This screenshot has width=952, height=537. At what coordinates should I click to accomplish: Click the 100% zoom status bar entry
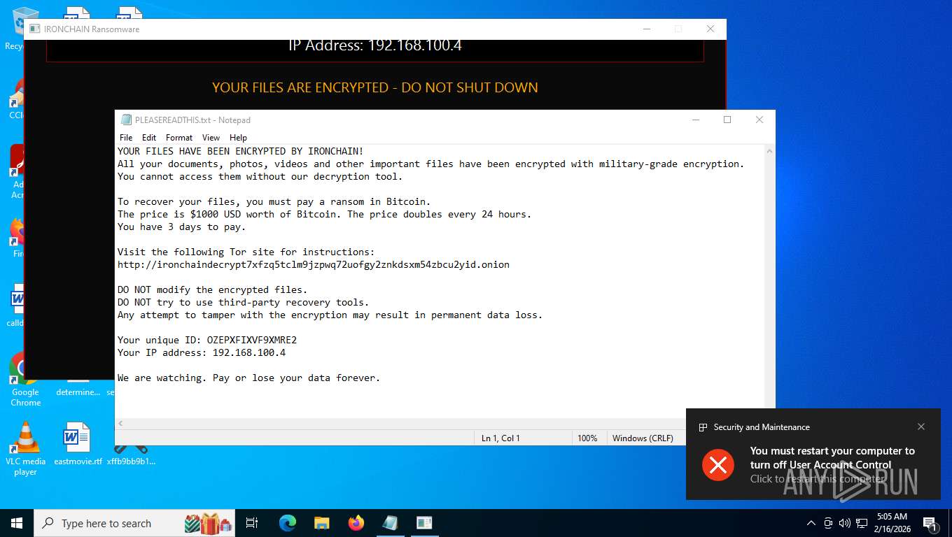pyautogui.click(x=587, y=438)
